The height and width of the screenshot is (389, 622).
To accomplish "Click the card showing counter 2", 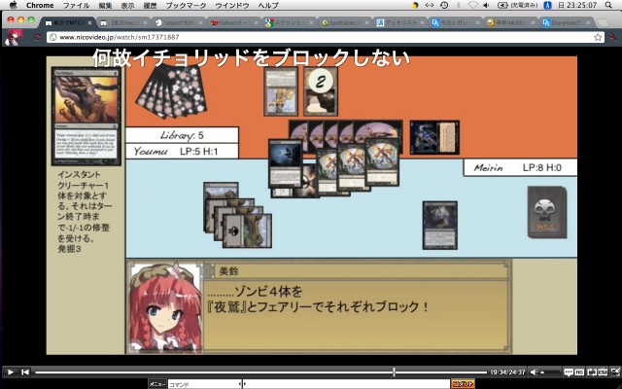I will pyautogui.click(x=321, y=91).
